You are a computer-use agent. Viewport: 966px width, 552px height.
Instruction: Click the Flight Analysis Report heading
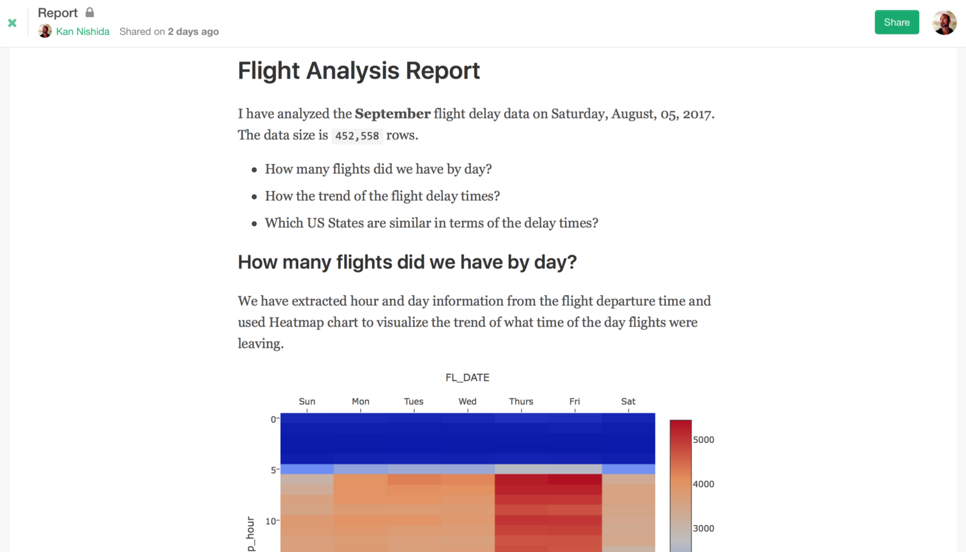click(x=359, y=71)
